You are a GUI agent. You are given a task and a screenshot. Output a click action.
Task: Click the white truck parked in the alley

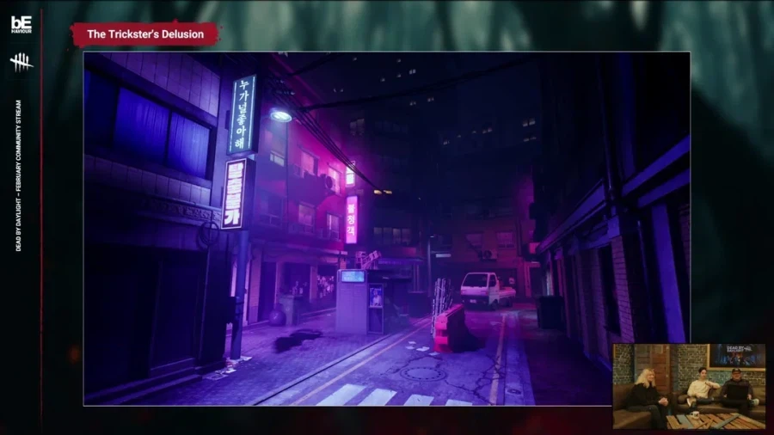[x=485, y=289]
